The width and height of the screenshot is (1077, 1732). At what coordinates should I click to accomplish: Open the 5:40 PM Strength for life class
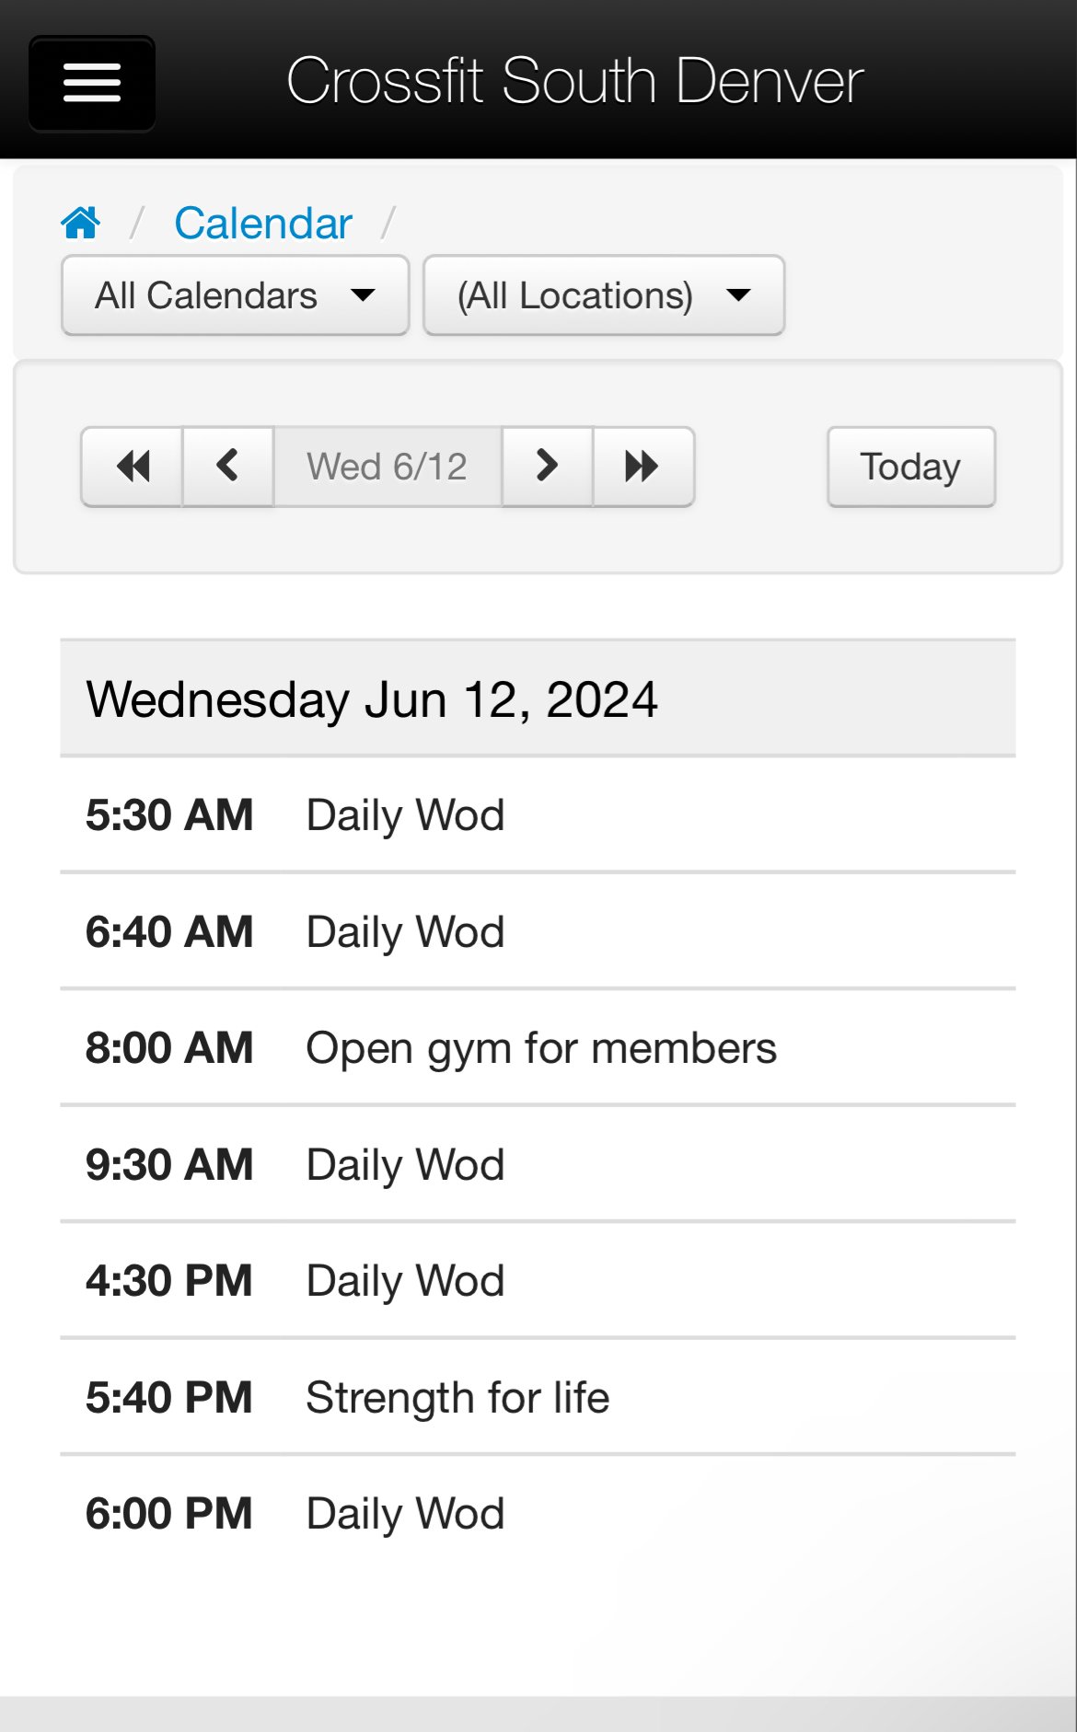[457, 1397]
